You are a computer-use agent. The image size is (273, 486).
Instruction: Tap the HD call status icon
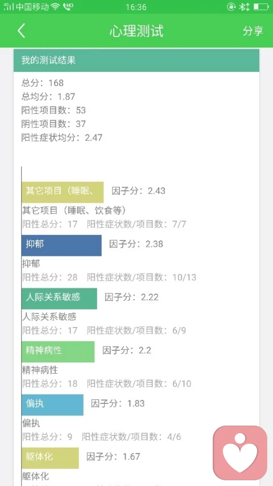click(x=68, y=7)
